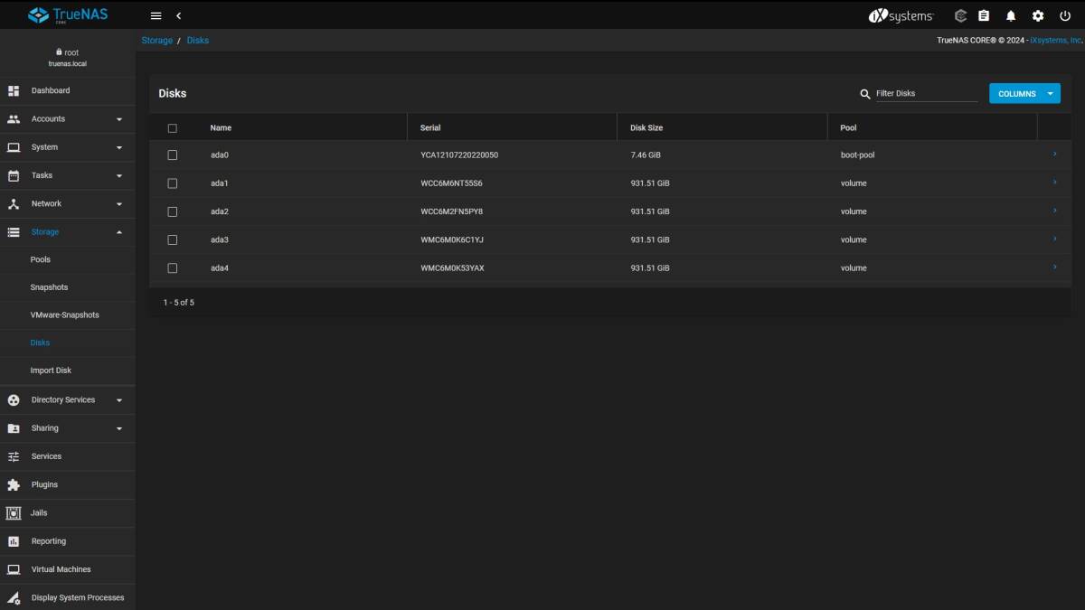This screenshot has width=1085, height=610.
Task: Check the ada0 disk checkbox
Action: pos(173,155)
